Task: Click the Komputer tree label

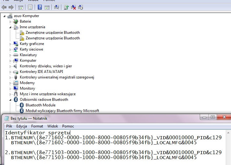Action: [28, 60]
